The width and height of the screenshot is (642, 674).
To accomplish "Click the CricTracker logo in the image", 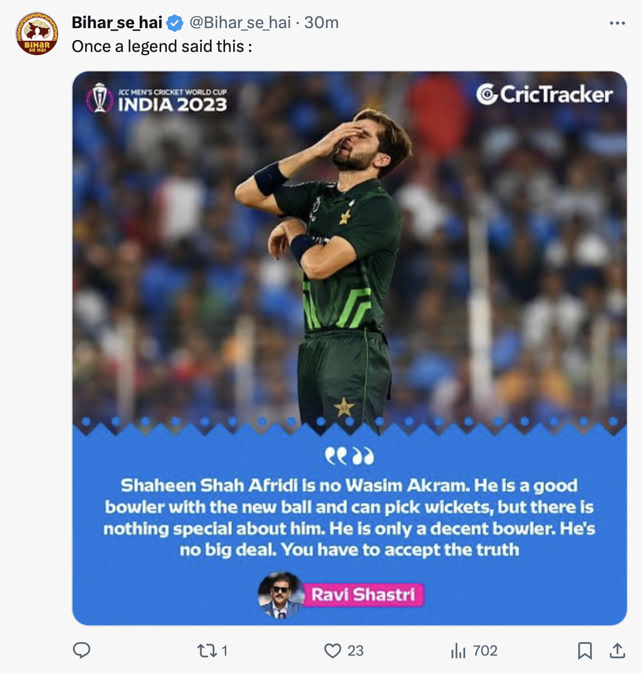I will pyautogui.click(x=544, y=95).
